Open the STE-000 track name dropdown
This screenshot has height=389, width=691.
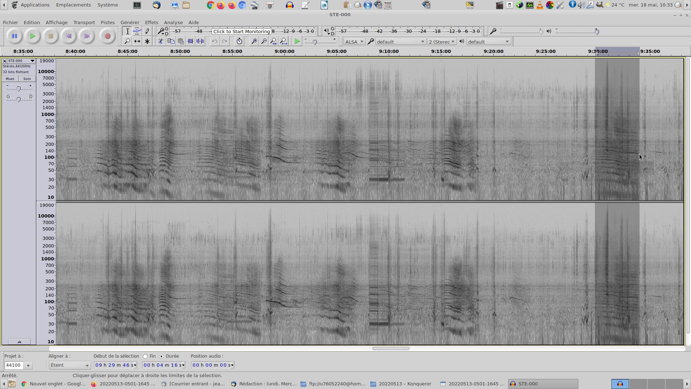(x=21, y=61)
